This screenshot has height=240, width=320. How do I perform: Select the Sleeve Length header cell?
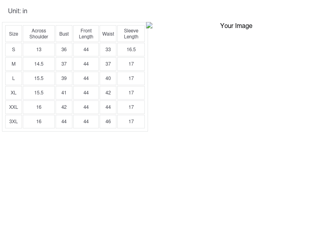click(x=131, y=34)
